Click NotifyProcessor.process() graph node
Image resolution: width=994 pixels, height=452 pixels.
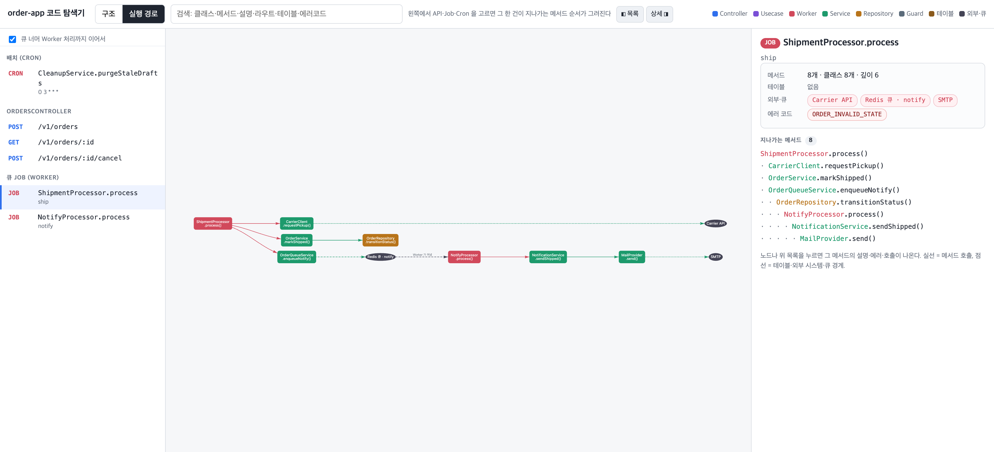point(464,257)
